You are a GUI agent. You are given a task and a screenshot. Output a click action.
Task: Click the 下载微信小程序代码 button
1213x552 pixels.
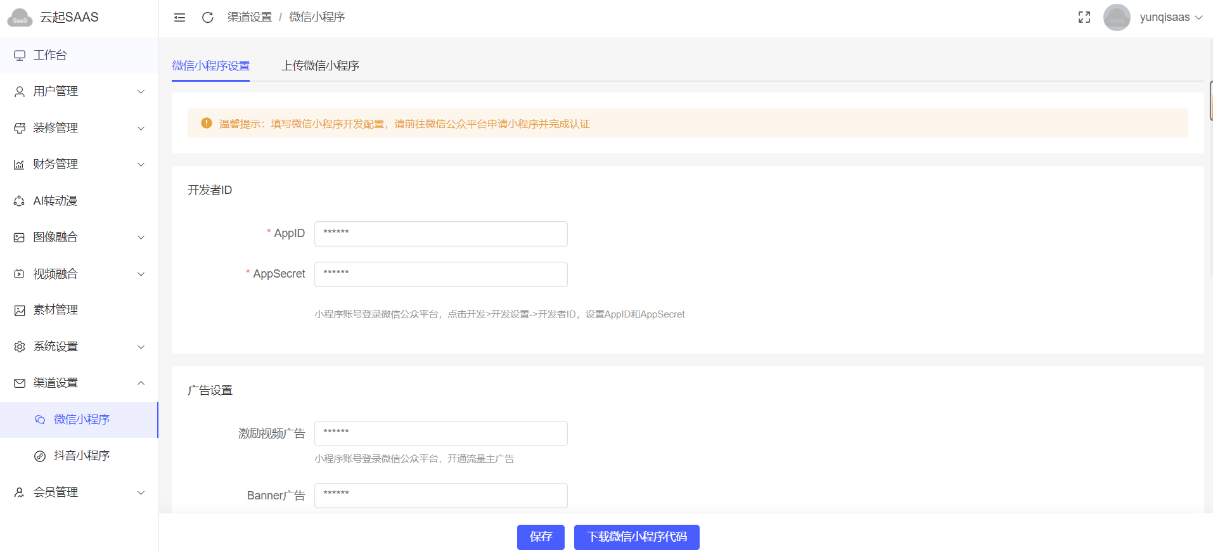tap(636, 537)
